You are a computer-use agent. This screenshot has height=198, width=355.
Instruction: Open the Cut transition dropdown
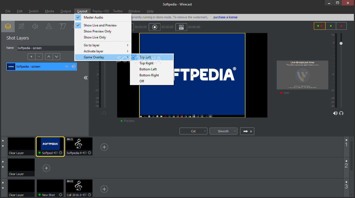pyautogui.click(x=193, y=131)
